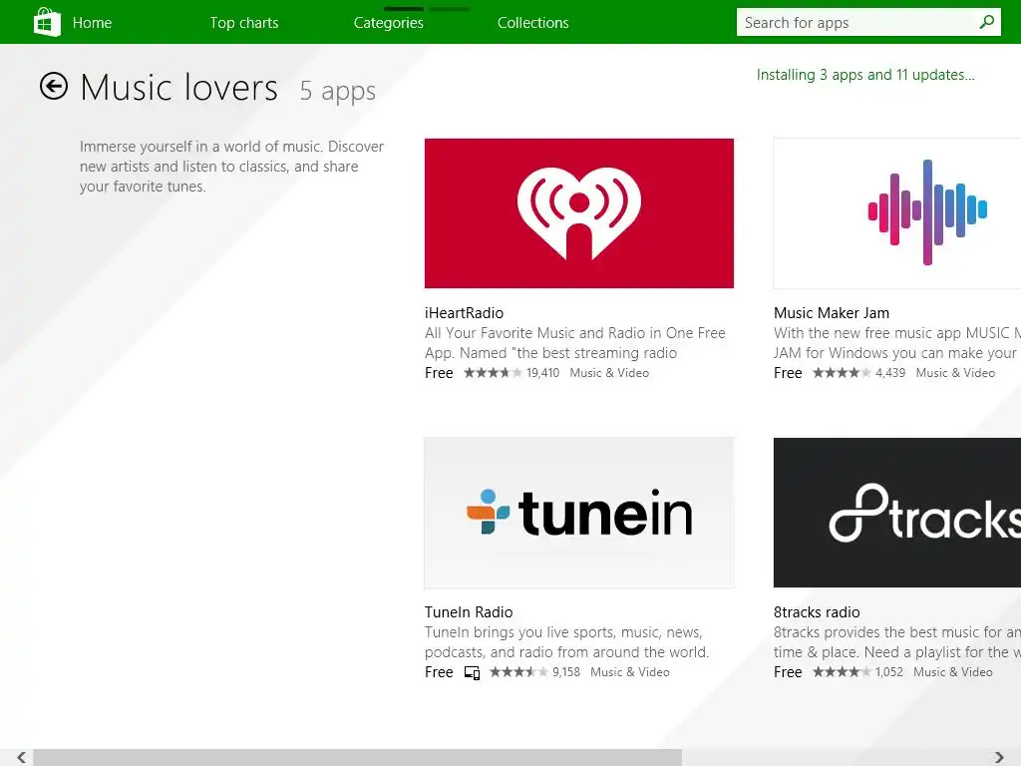
Task: Click iHeartRadio's Free price label
Action: tap(439, 373)
